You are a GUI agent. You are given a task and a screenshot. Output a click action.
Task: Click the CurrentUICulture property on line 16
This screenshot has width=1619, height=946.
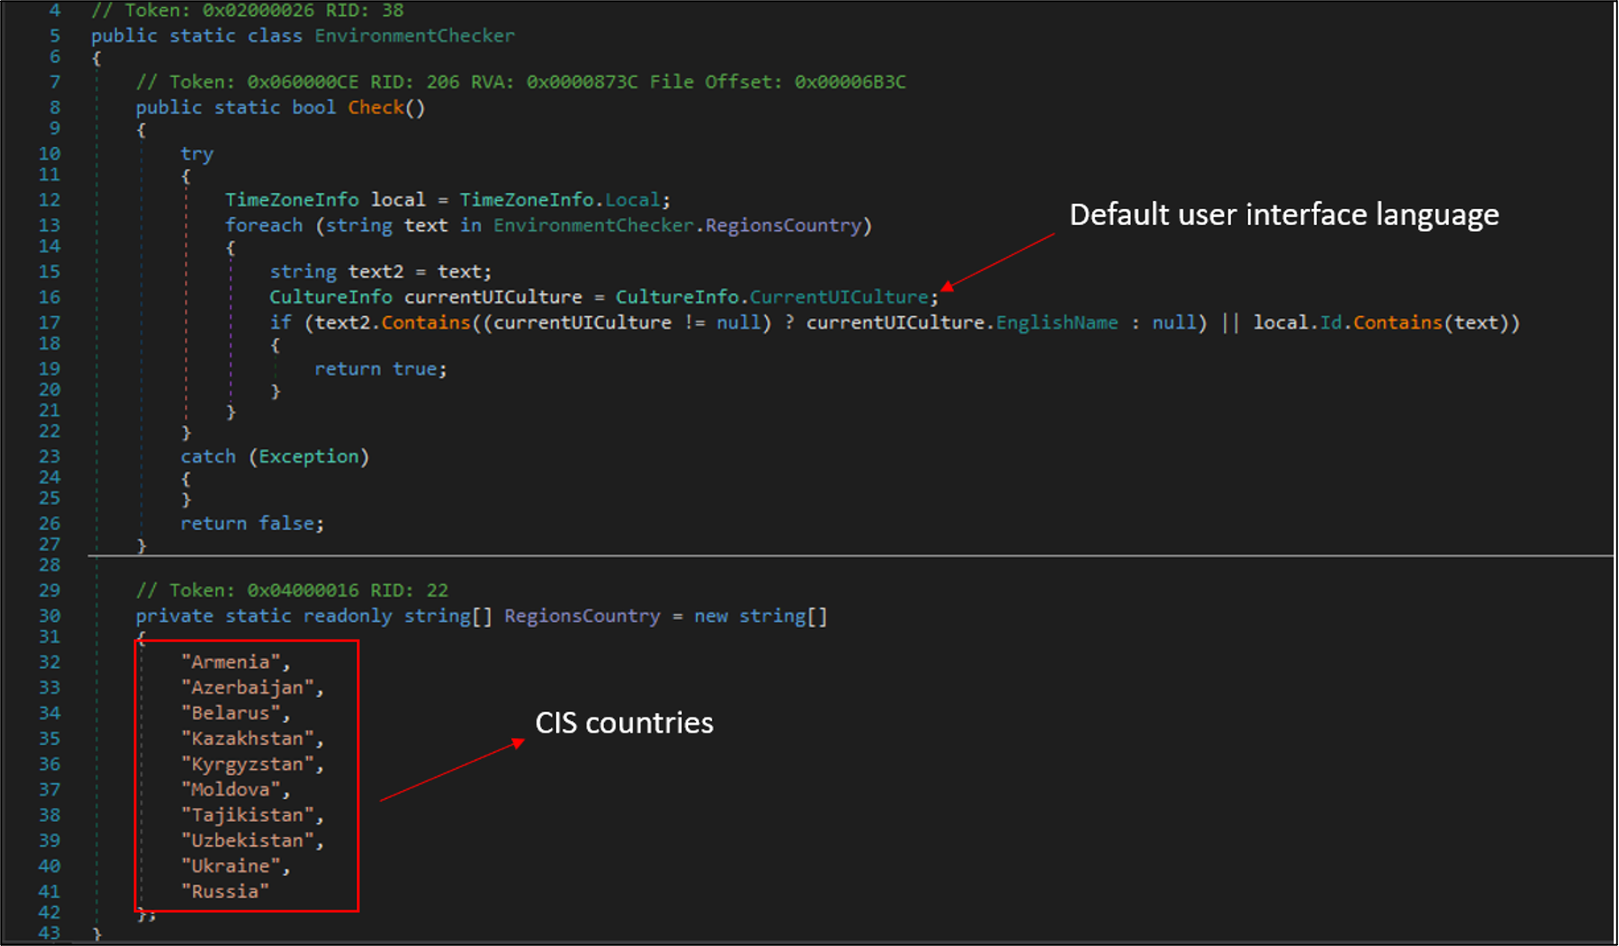pos(838,297)
